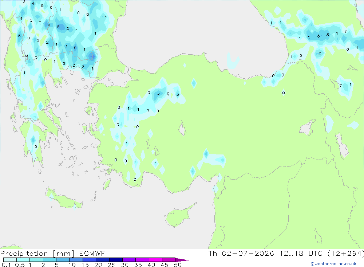Click the legend label "45"

[165, 265]
